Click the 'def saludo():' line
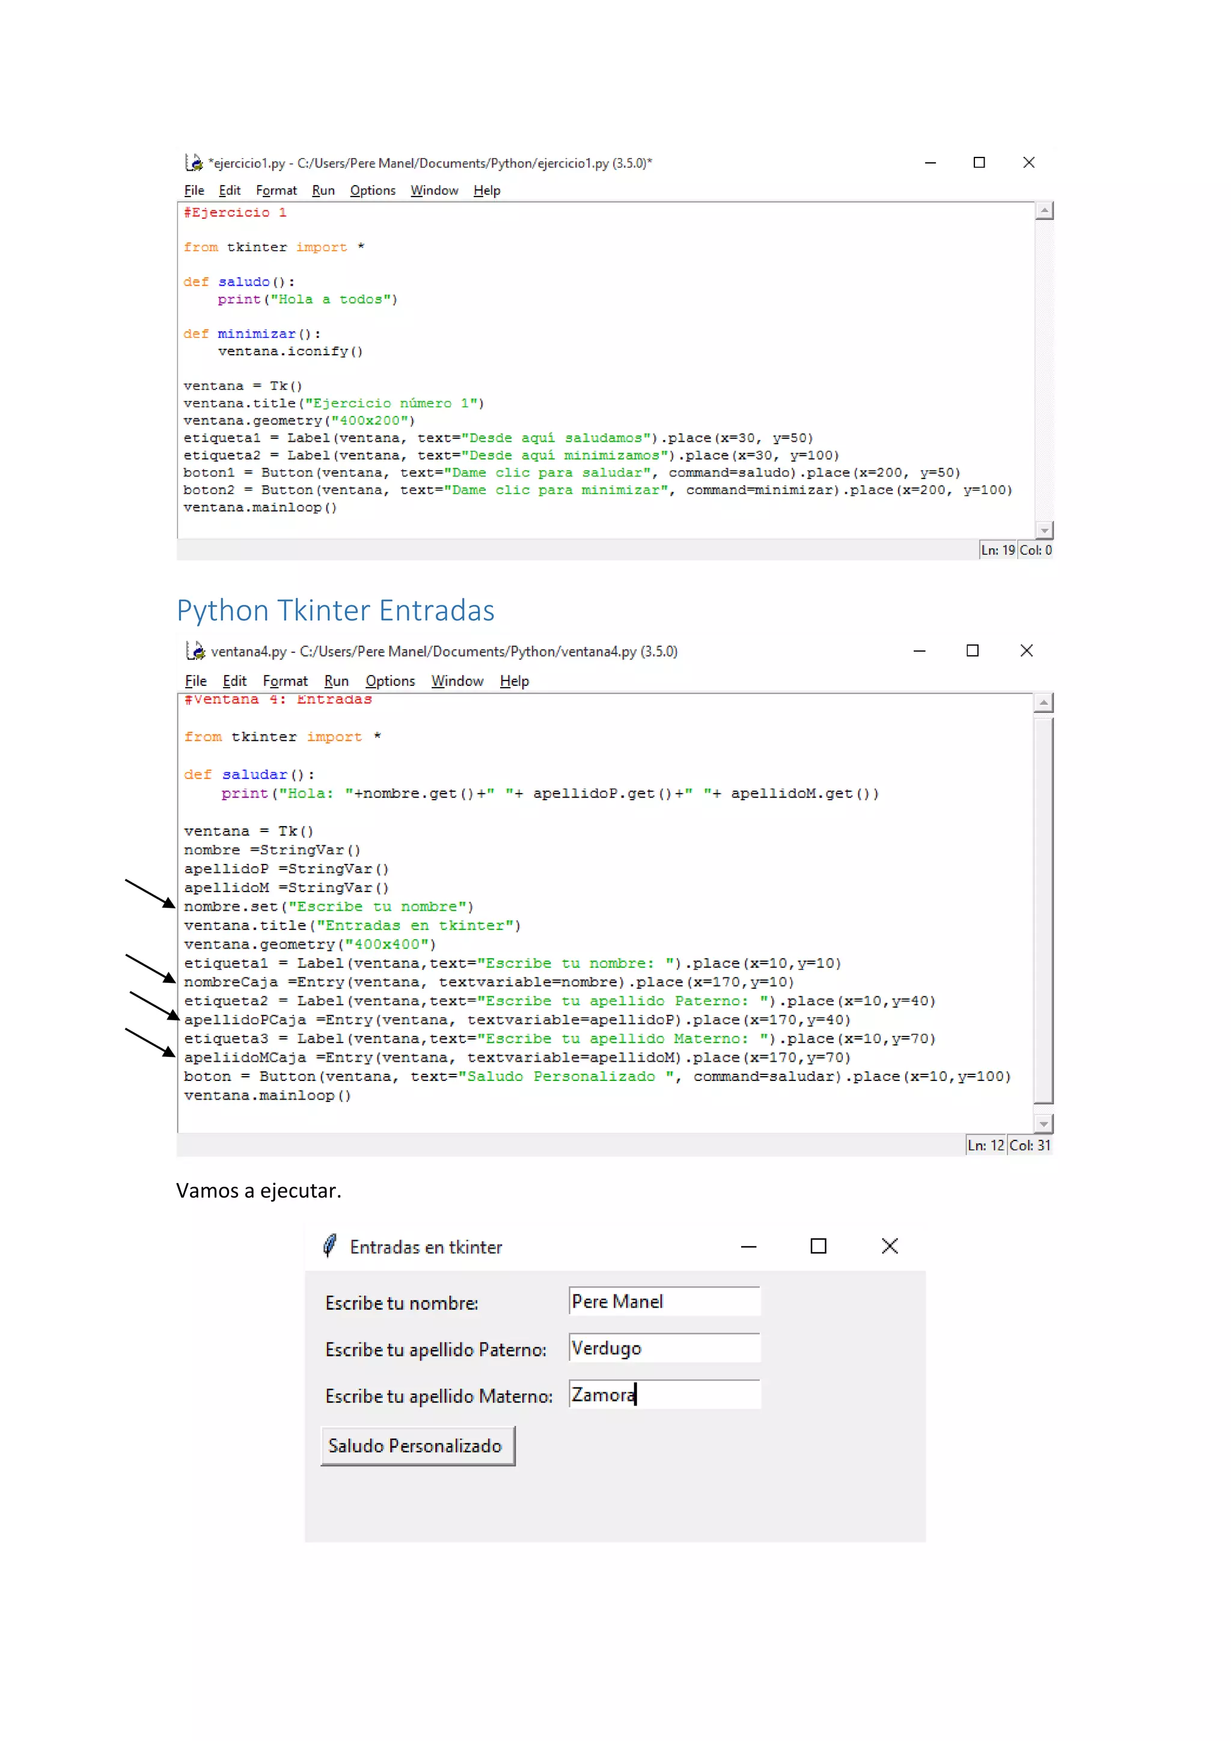This screenshot has height=1741, width=1231. (x=239, y=281)
